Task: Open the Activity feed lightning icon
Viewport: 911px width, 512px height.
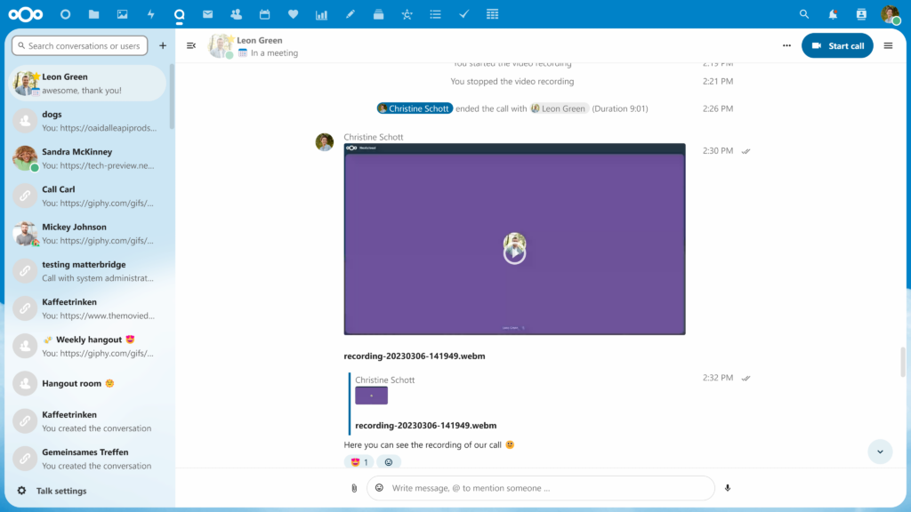Action: (150, 13)
